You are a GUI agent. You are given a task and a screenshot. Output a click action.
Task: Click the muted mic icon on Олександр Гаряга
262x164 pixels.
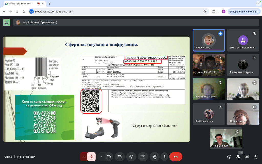(255, 58)
